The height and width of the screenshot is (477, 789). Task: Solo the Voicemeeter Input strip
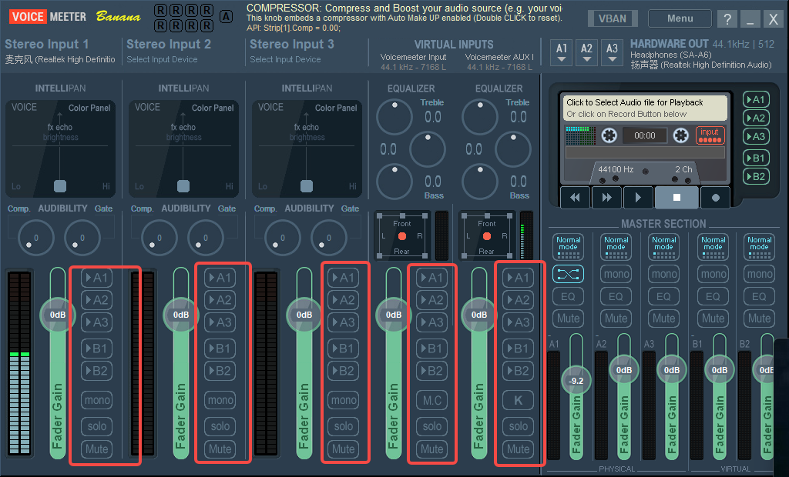point(431,426)
